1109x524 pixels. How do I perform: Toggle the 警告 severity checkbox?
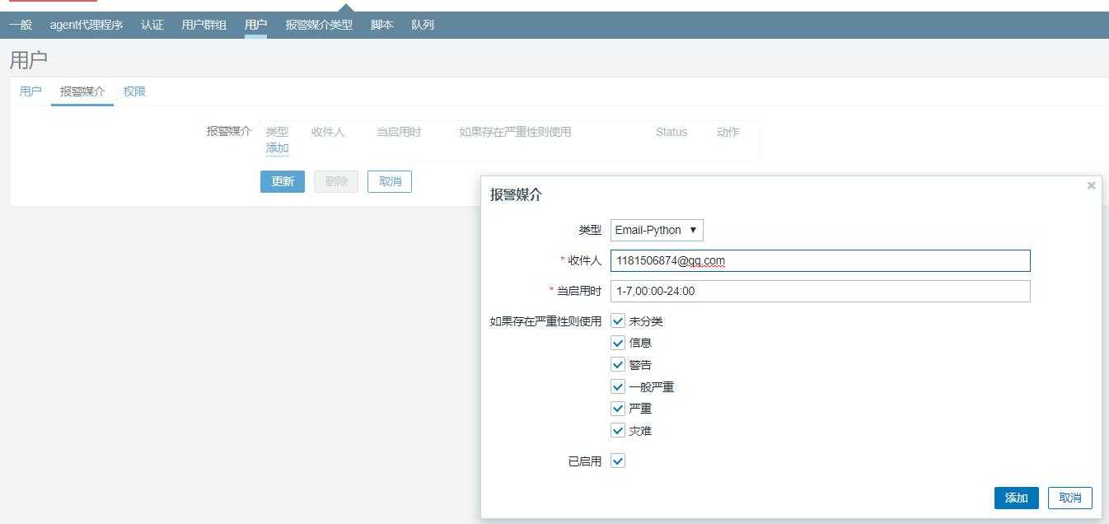click(618, 364)
